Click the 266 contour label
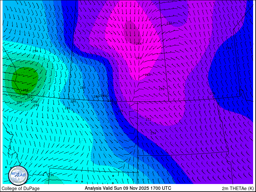256x192 pixels. [x=139, y=58]
